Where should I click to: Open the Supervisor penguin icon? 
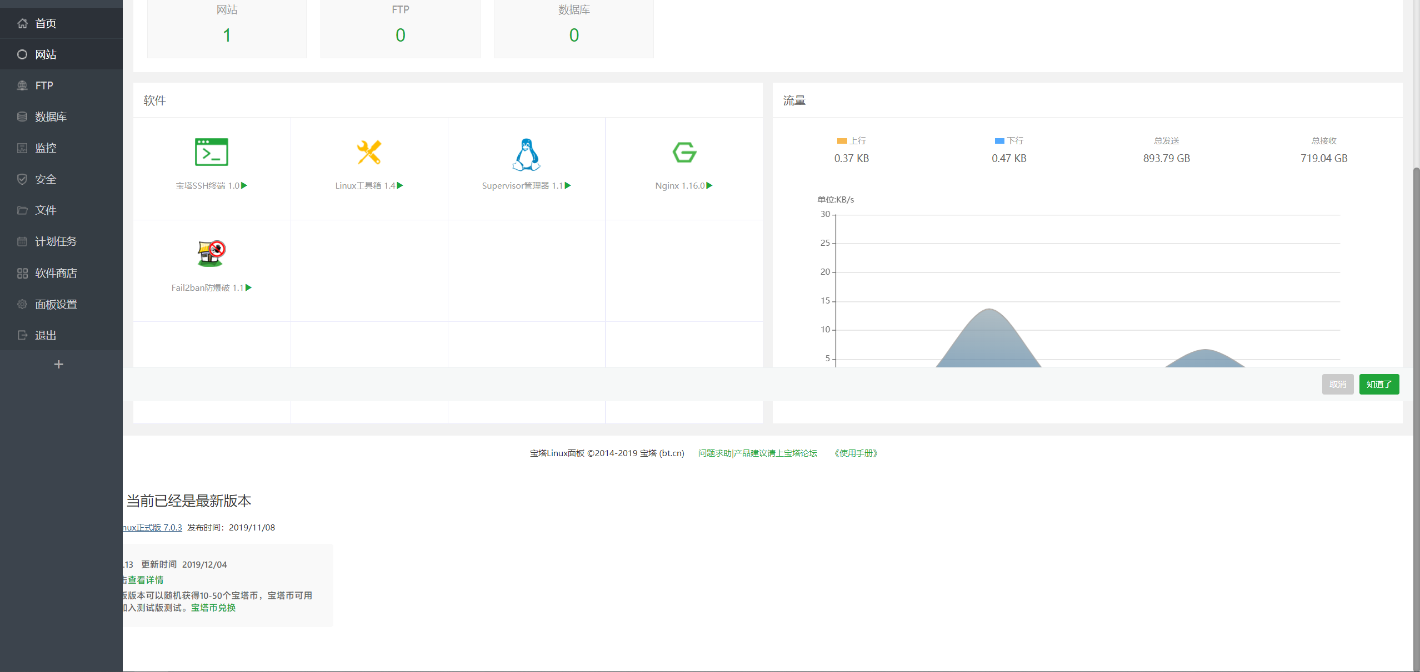coord(526,154)
